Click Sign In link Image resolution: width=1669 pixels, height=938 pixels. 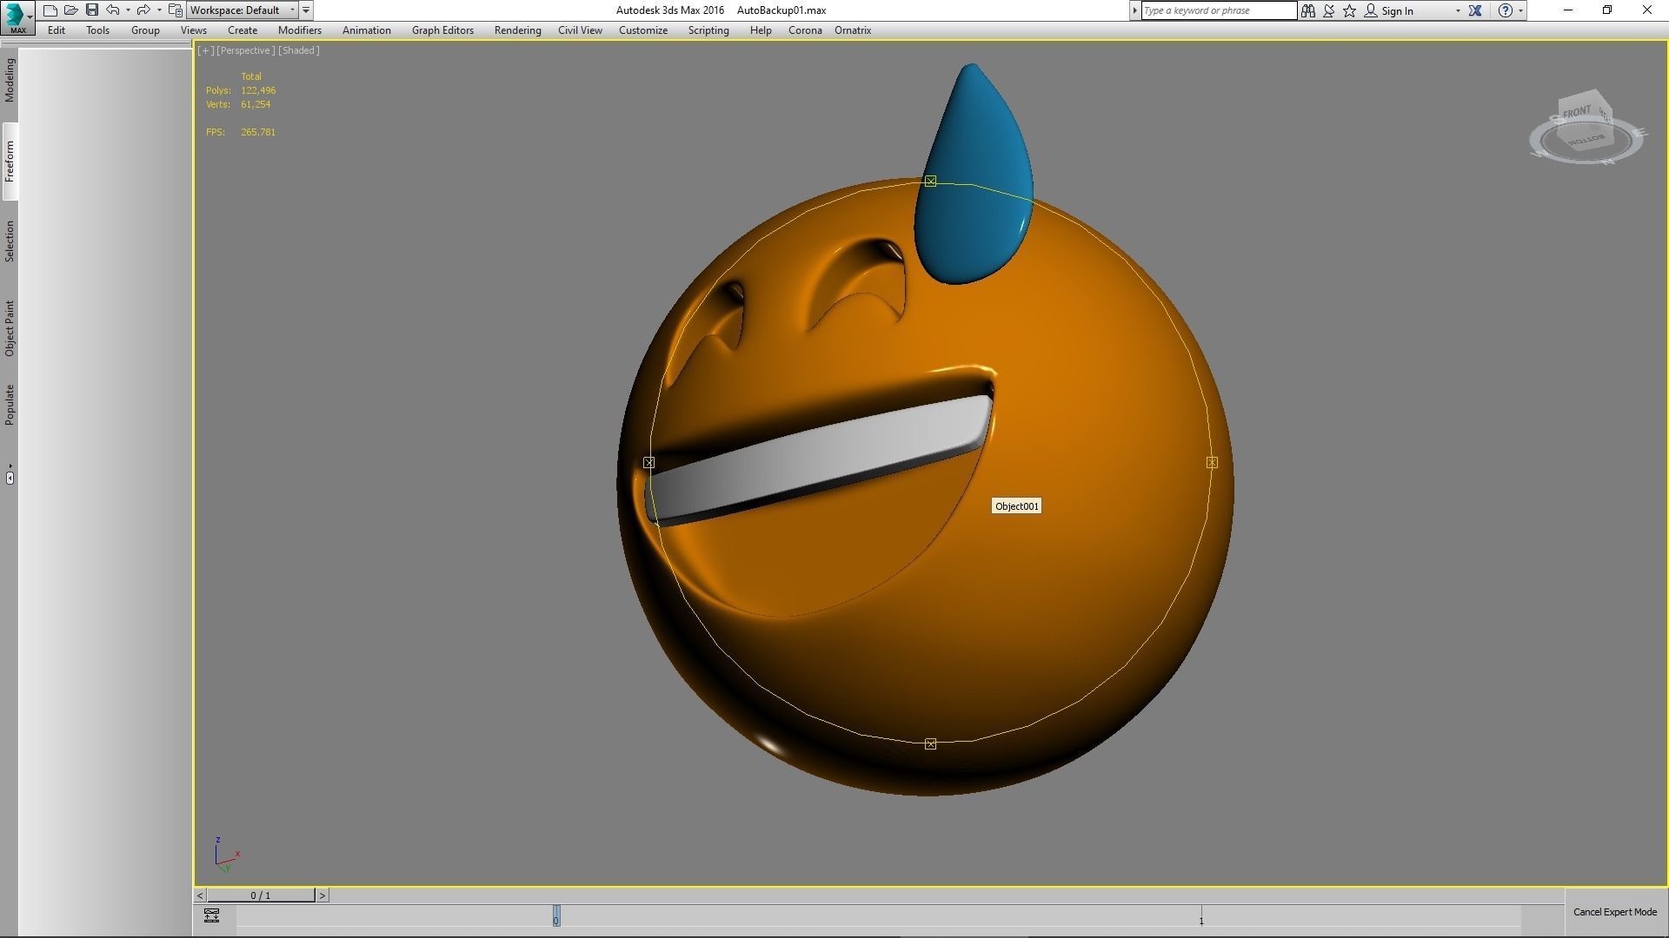1397,11
